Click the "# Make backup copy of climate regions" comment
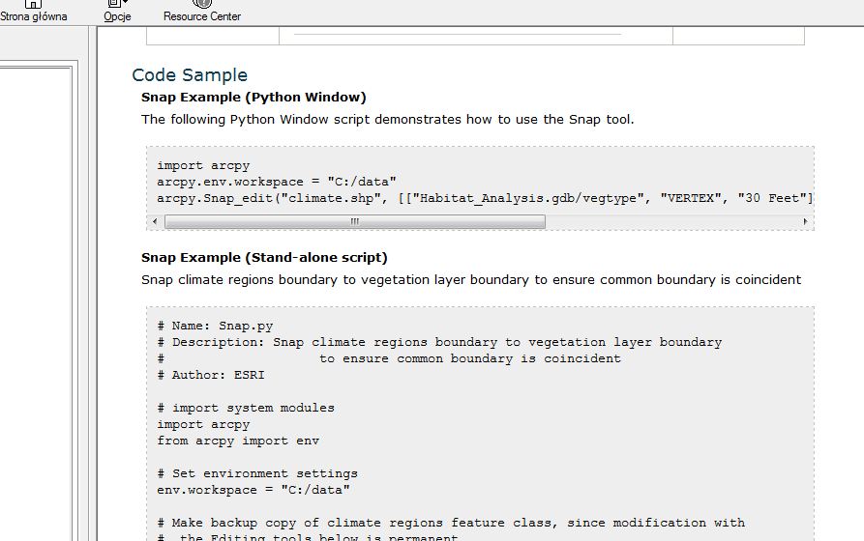 tap(451, 523)
